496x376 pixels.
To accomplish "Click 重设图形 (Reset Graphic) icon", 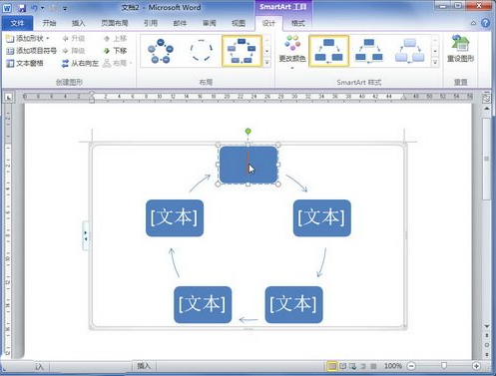I will [x=461, y=49].
